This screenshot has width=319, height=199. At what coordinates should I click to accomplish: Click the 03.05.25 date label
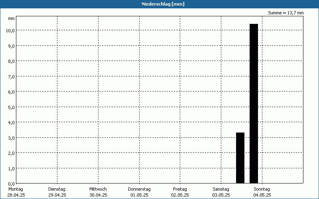pyautogui.click(x=221, y=195)
